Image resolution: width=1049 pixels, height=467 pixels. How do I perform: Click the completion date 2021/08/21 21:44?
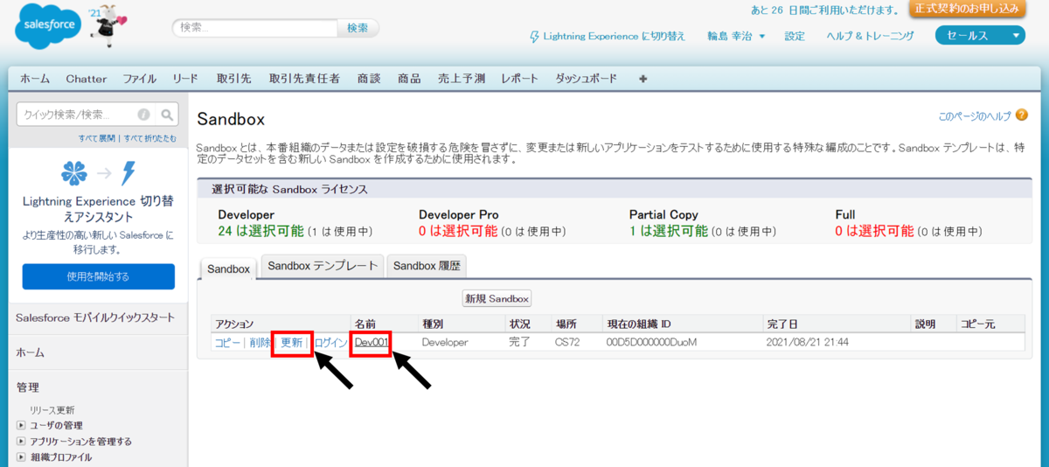tap(806, 343)
